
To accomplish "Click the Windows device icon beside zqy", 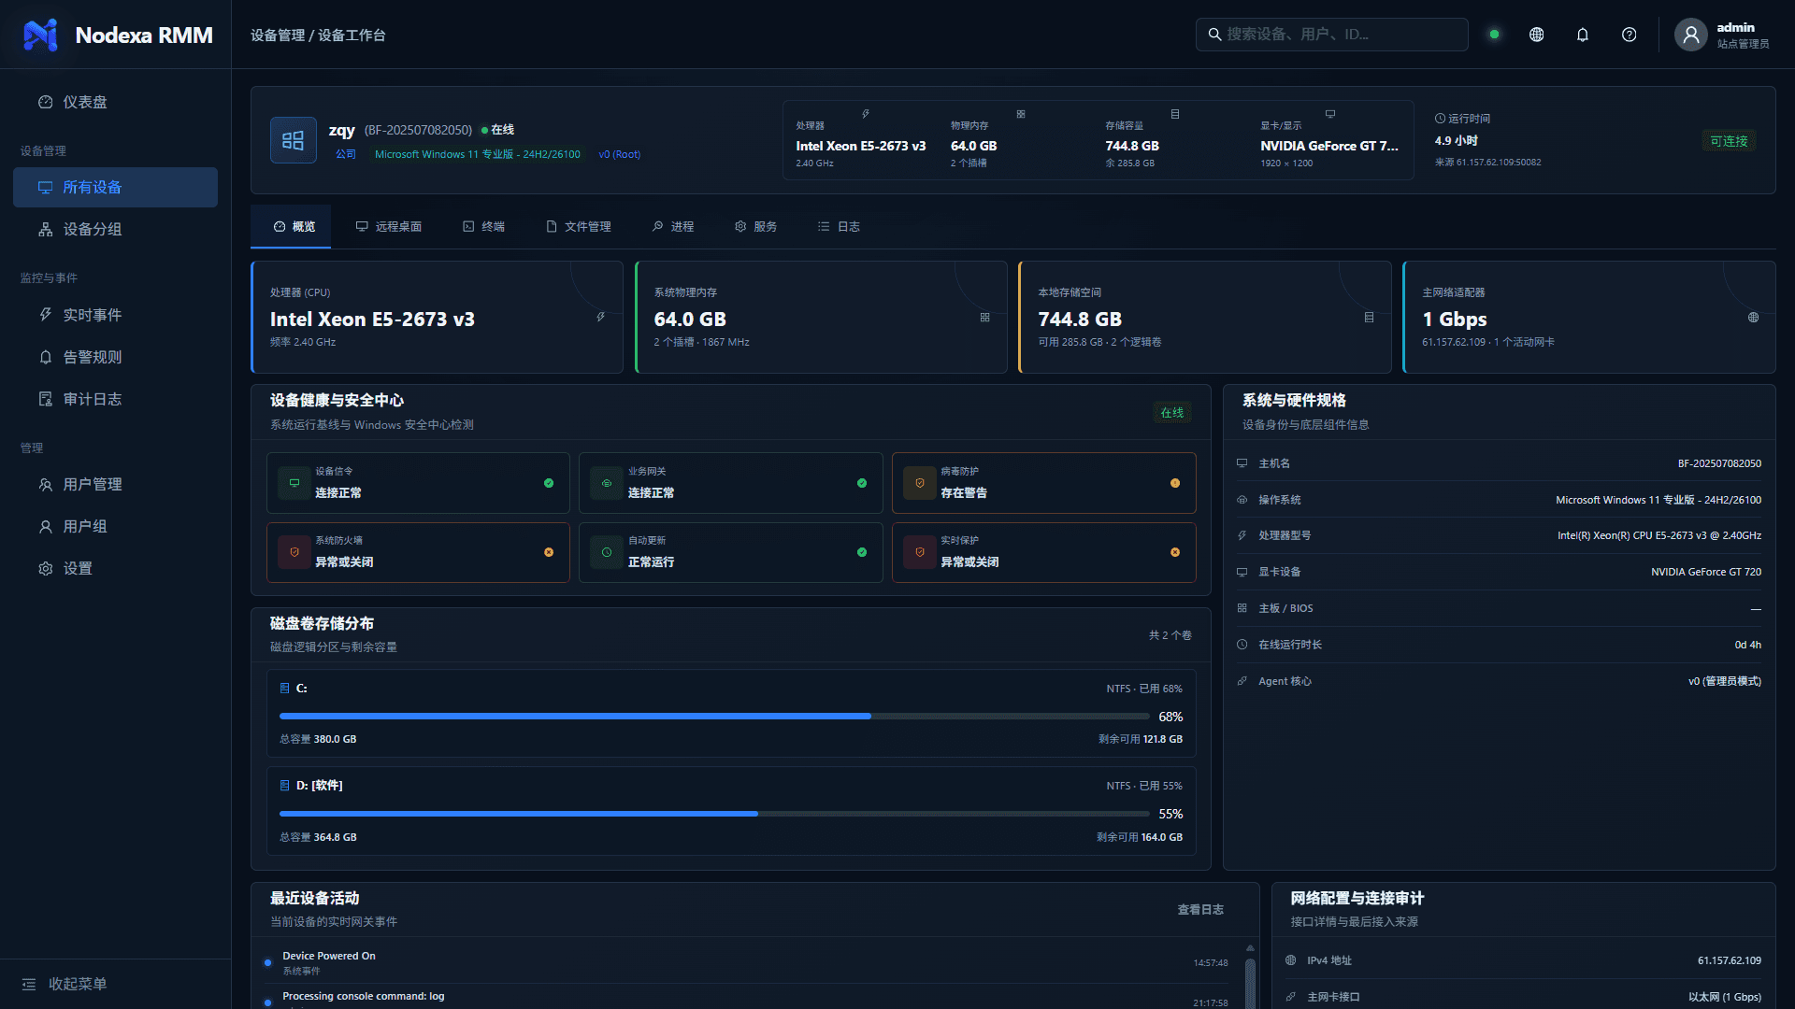I will tap(293, 140).
